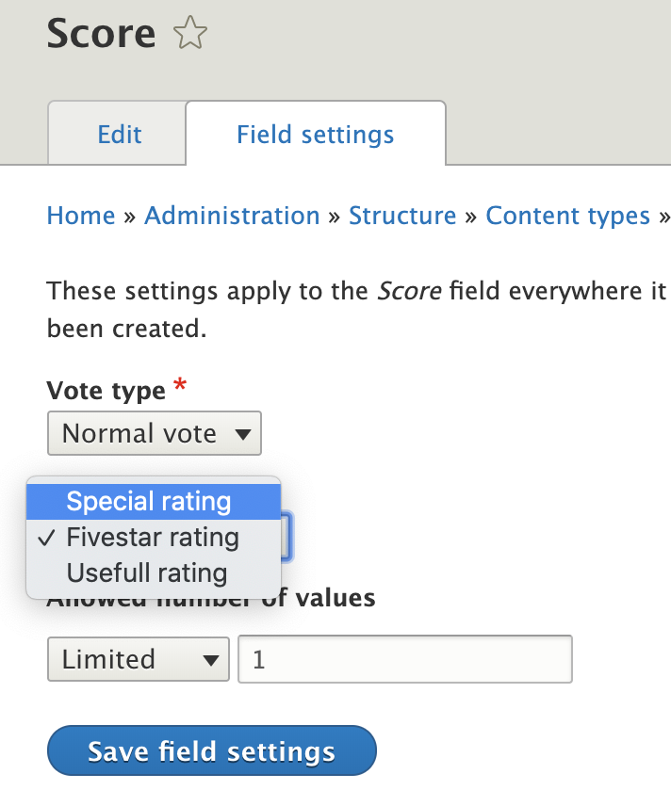The image size is (671, 806).
Task: Click the focused select box behind the options list
Action: (x=288, y=538)
